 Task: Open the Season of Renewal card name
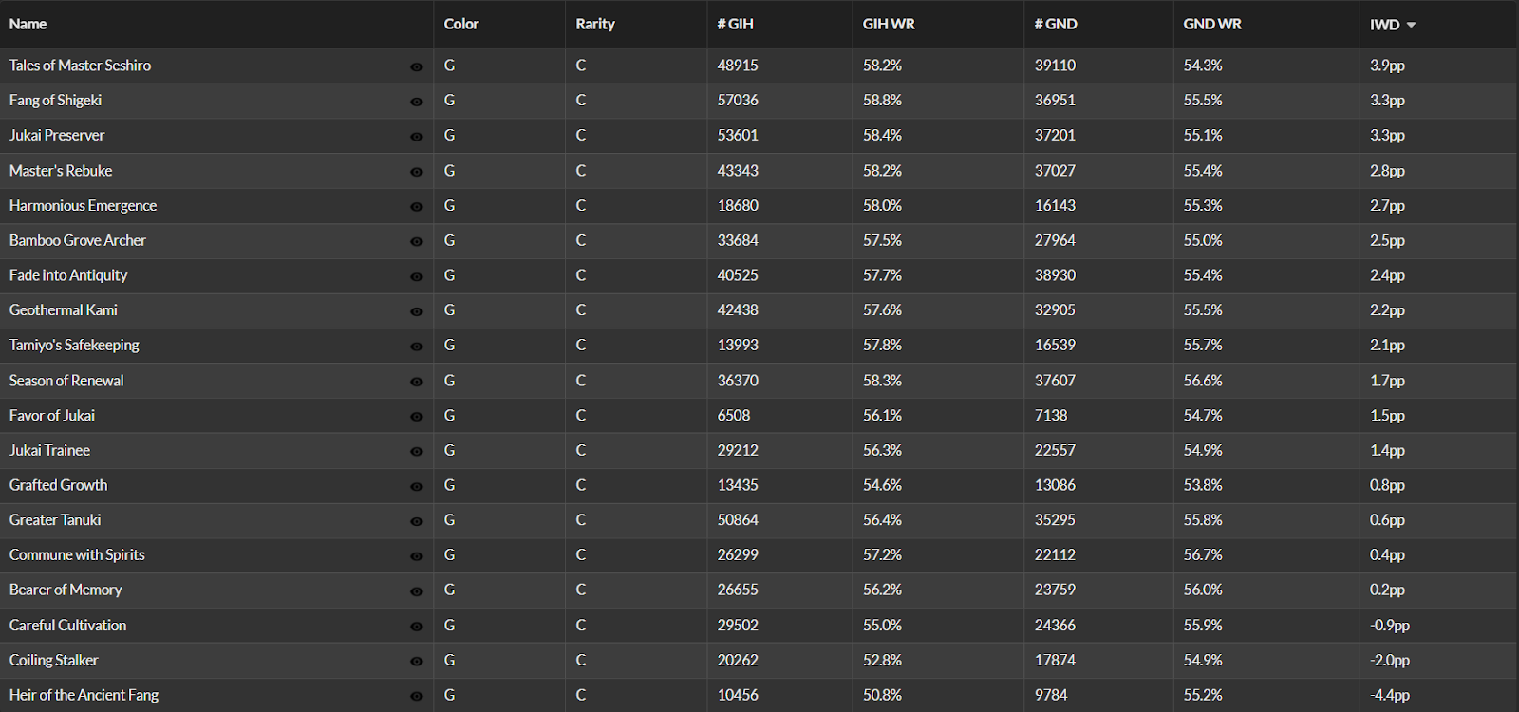[x=66, y=381]
